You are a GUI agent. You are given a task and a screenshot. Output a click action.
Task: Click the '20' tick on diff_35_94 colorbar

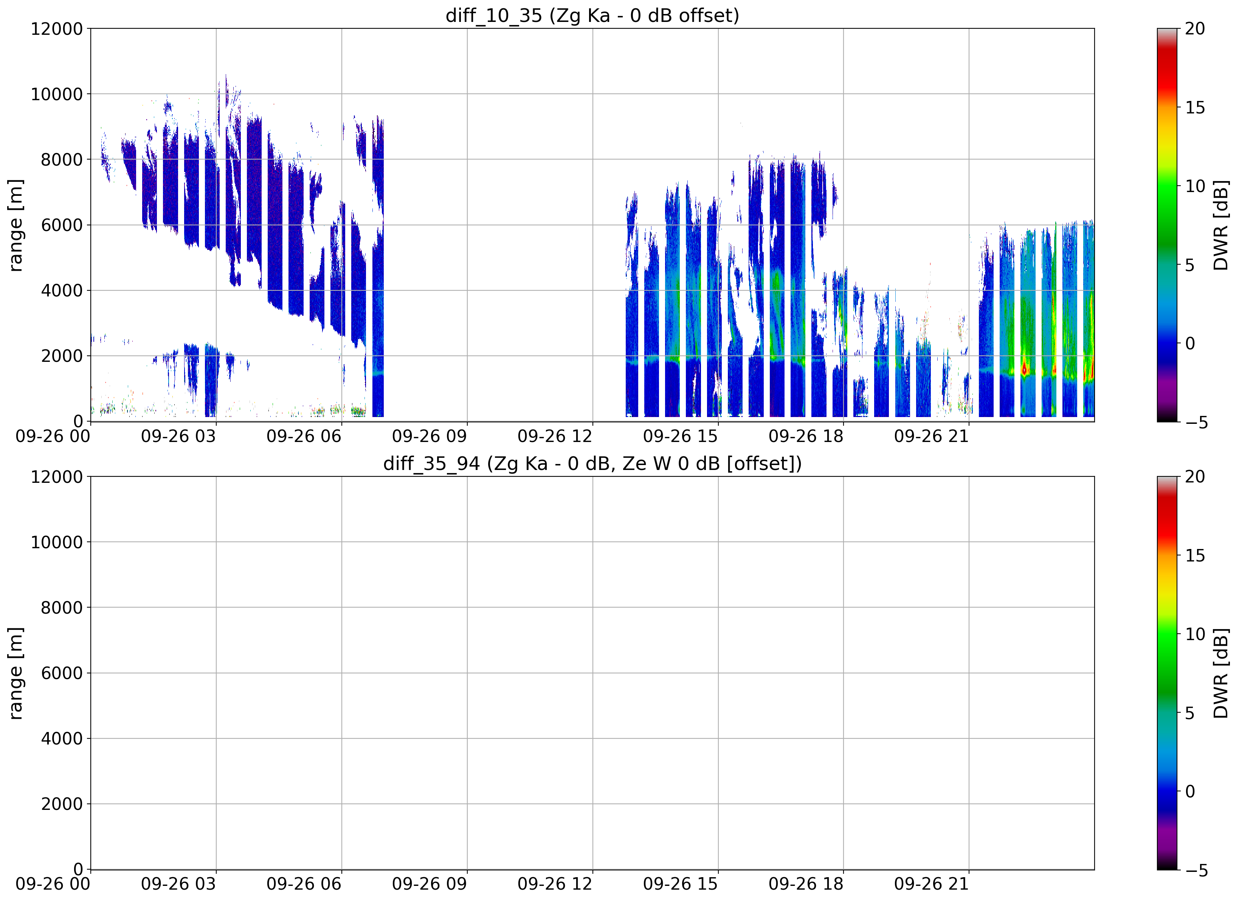(1195, 476)
